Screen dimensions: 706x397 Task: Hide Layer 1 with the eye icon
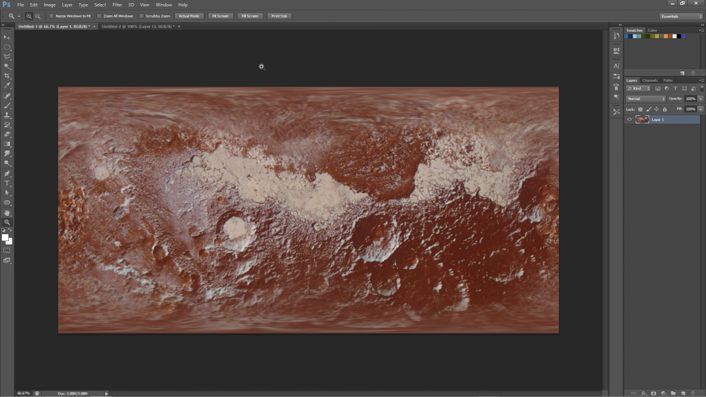click(630, 119)
